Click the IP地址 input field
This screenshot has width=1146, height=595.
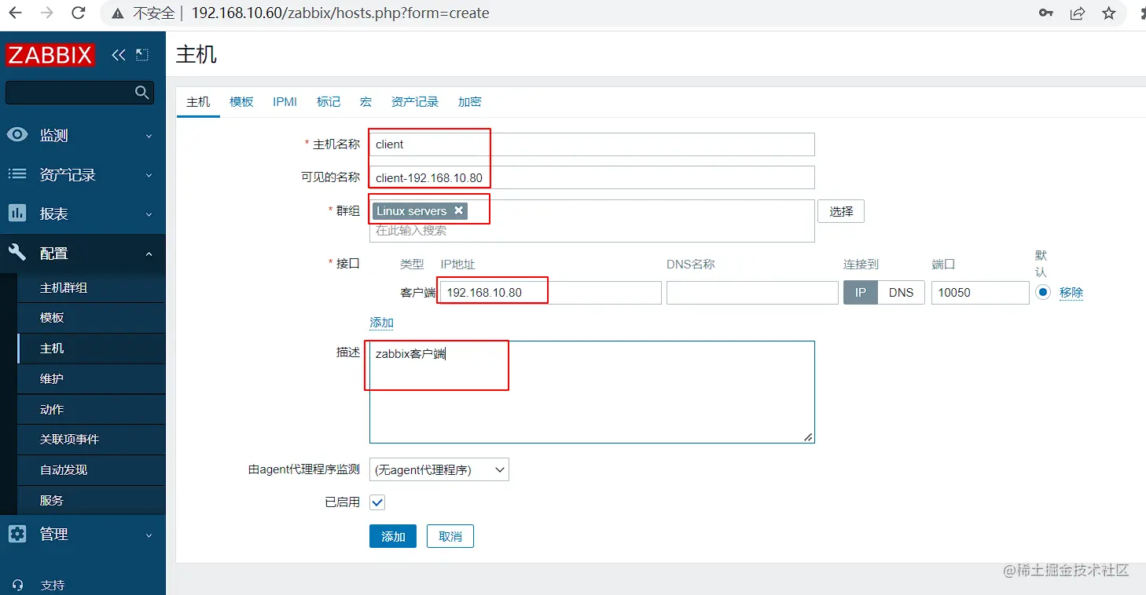tap(549, 293)
